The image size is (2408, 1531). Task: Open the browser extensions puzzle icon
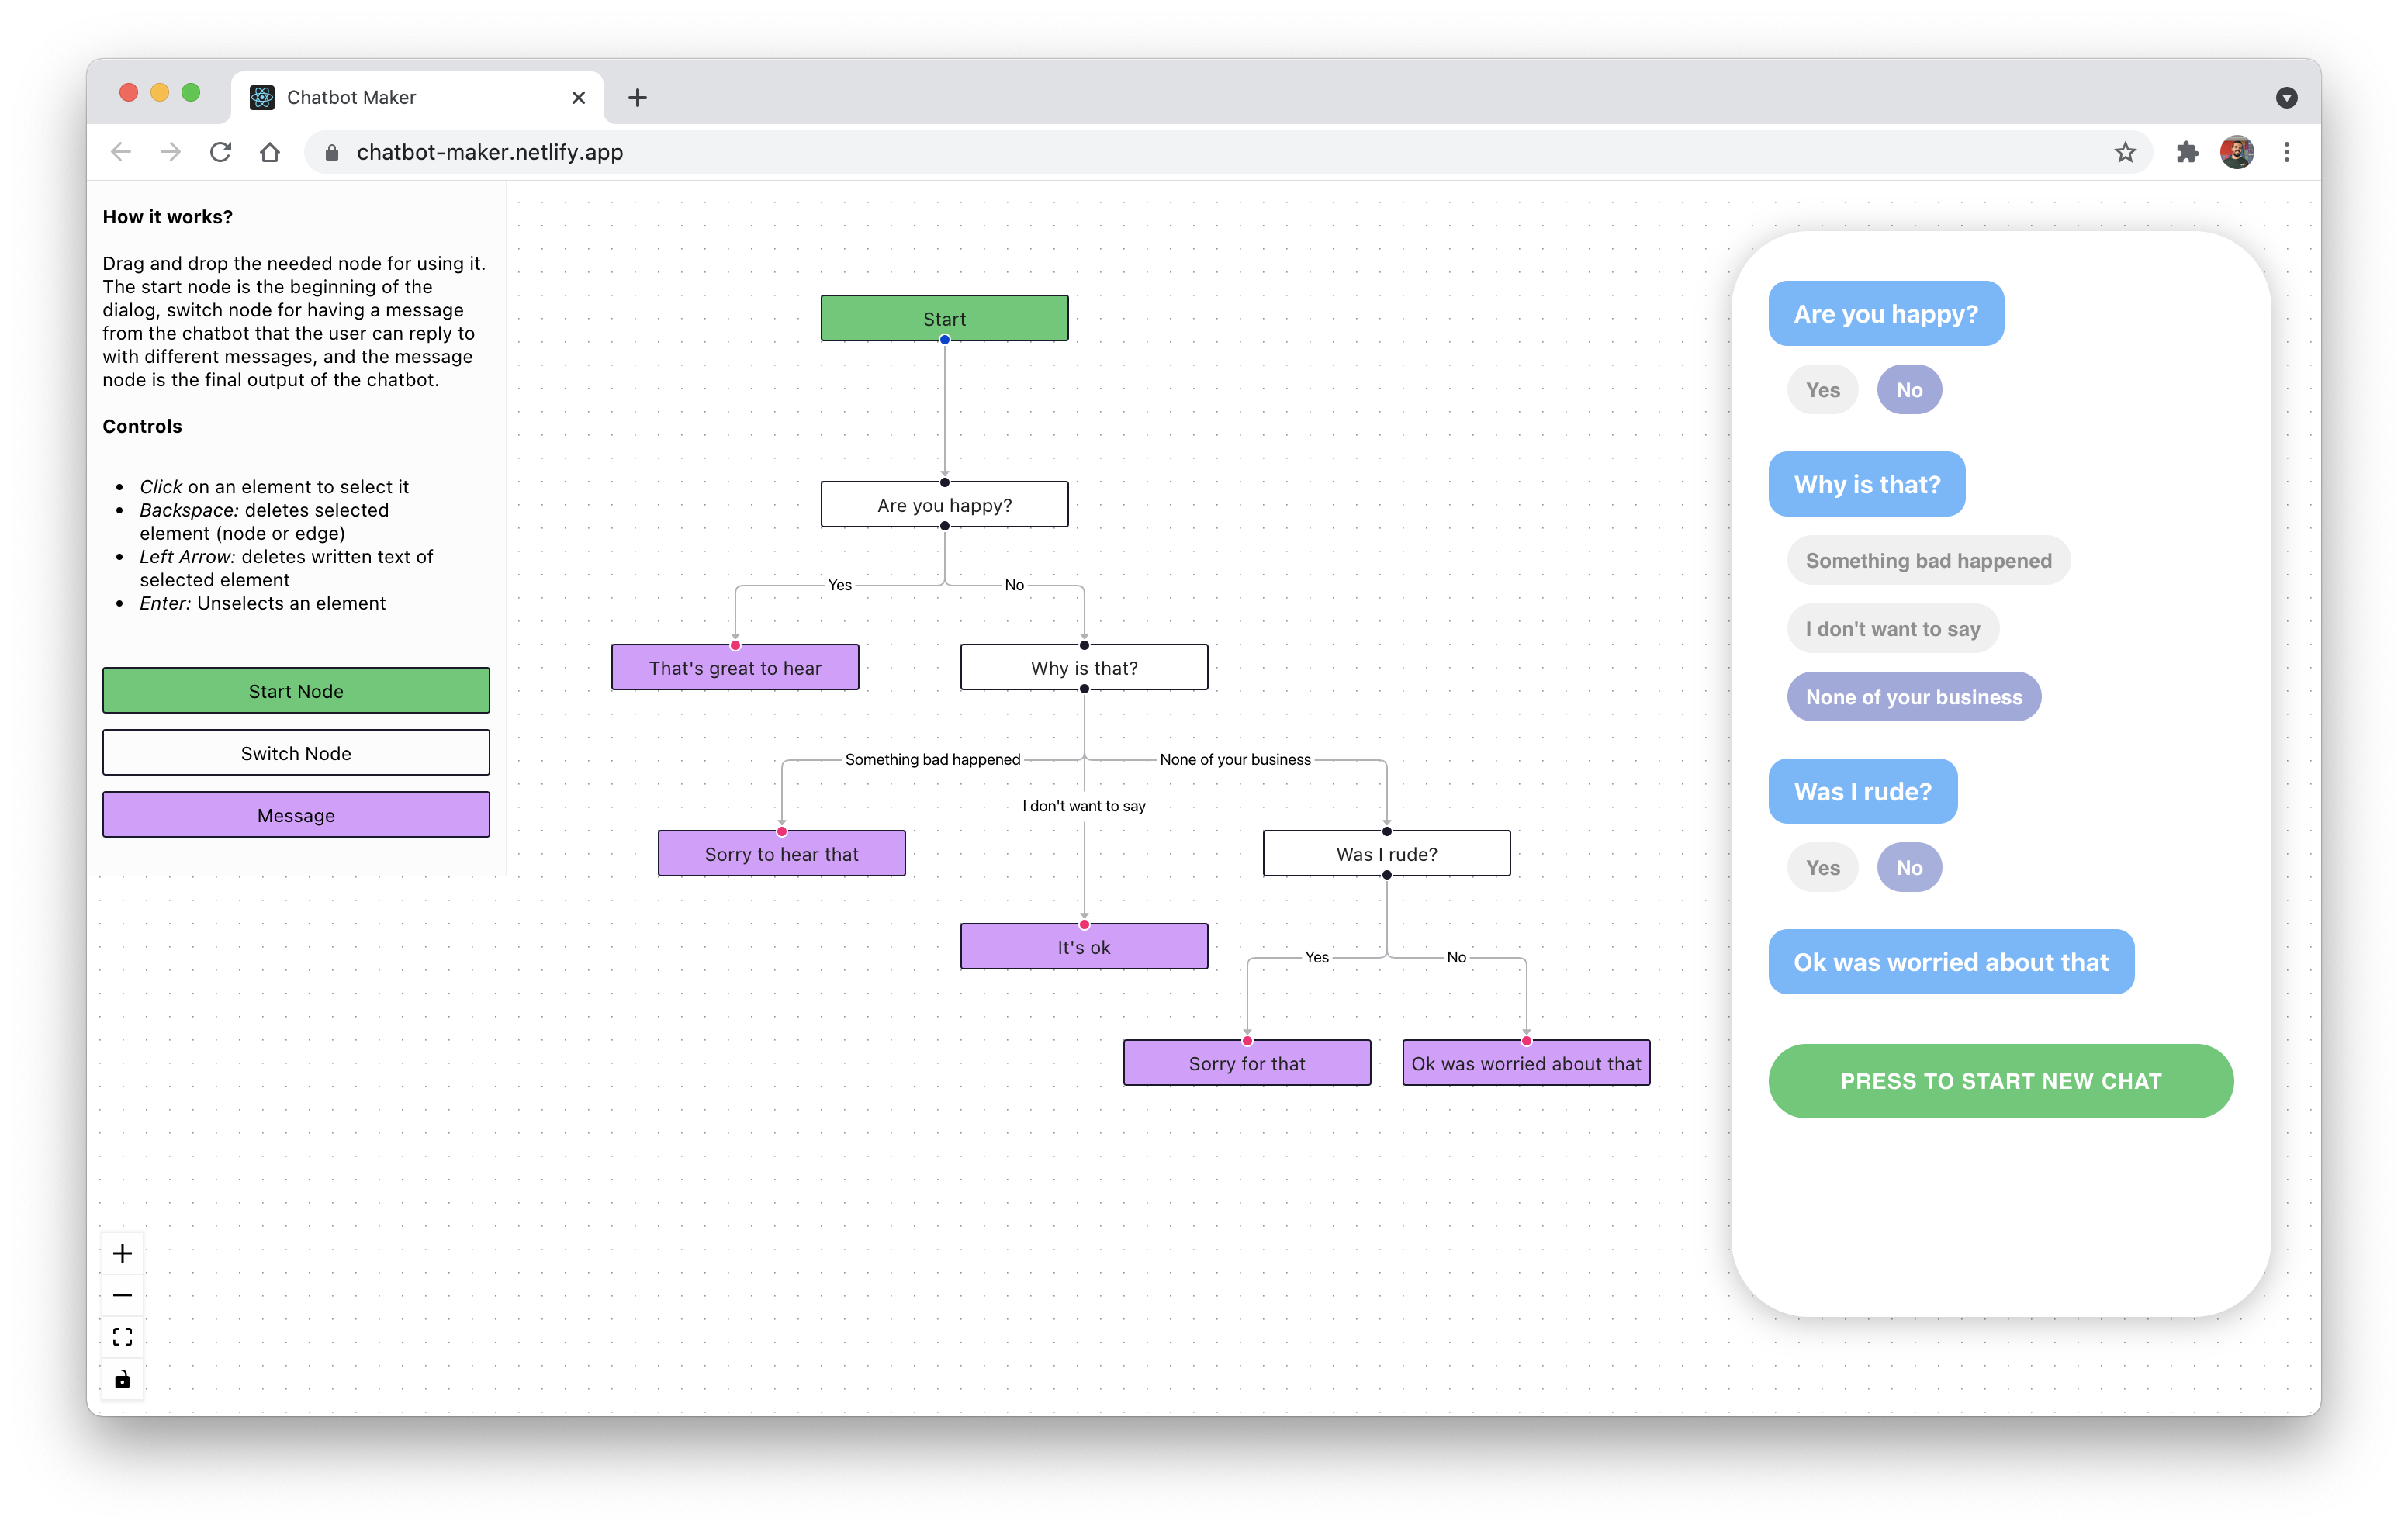click(x=2187, y=152)
